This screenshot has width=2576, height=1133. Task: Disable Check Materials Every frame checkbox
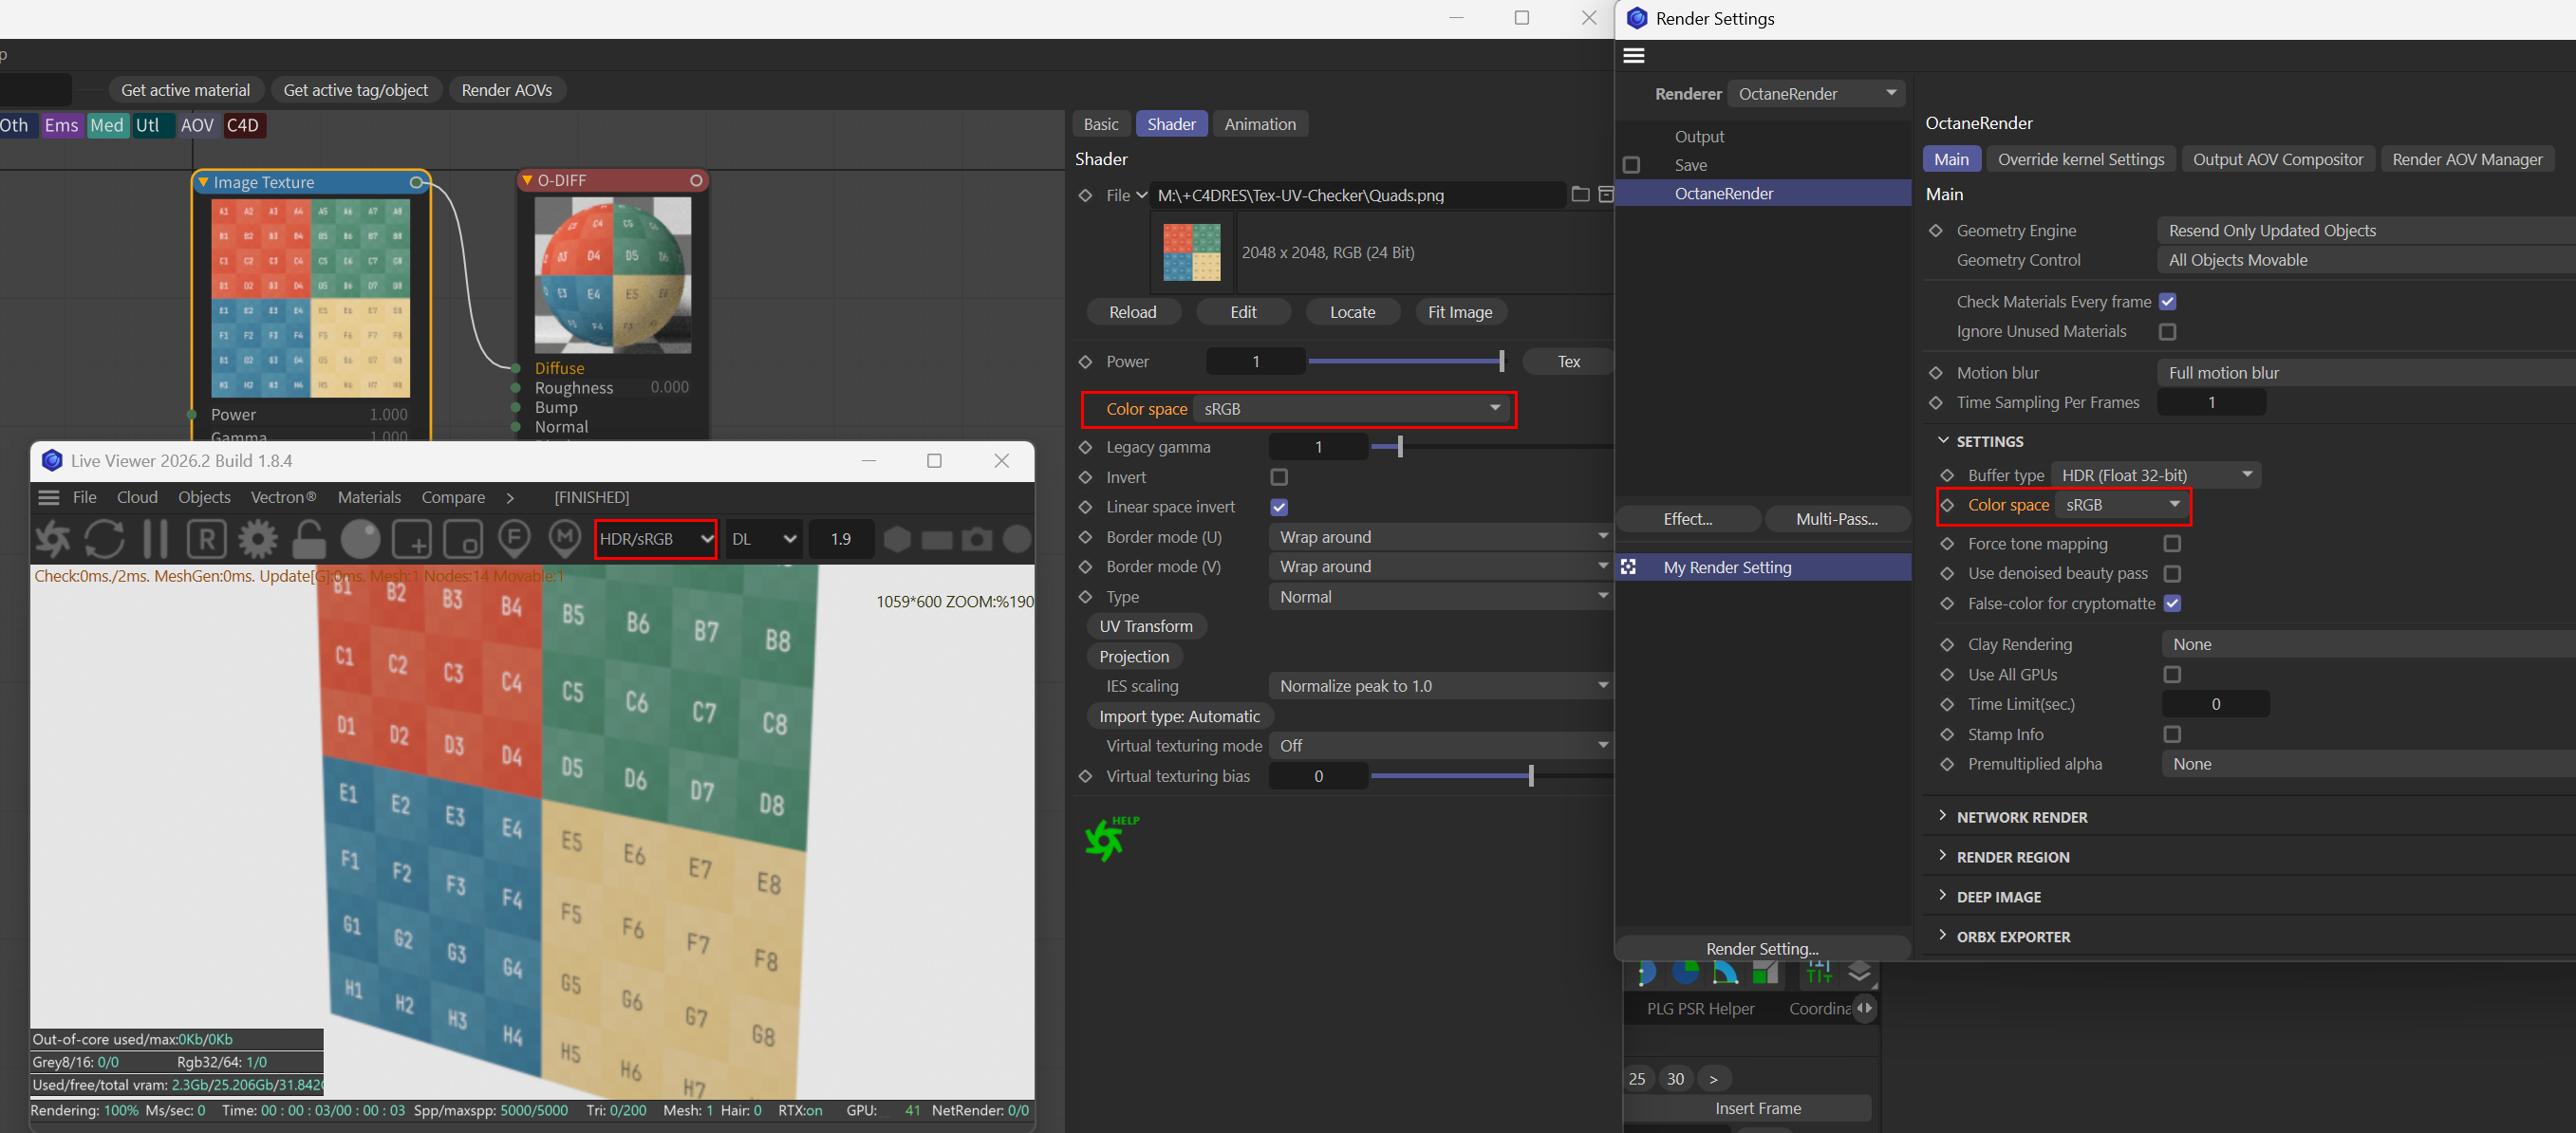(2167, 302)
